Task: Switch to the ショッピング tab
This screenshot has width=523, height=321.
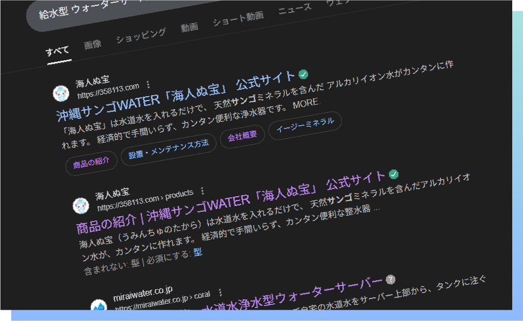Action: tap(141, 35)
